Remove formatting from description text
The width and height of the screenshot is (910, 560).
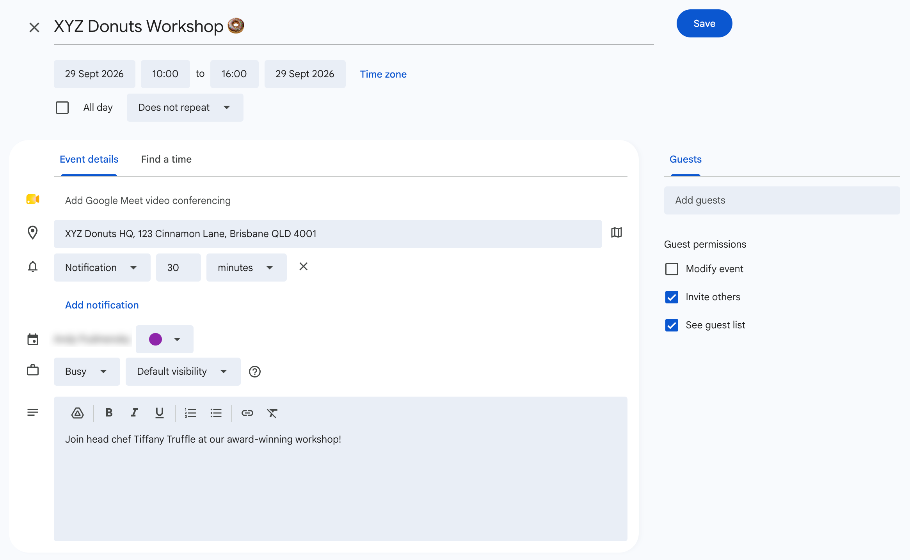pyautogui.click(x=272, y=413)
